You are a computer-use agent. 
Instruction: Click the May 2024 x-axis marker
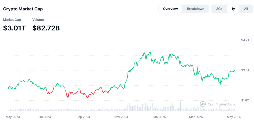[13, 117]
